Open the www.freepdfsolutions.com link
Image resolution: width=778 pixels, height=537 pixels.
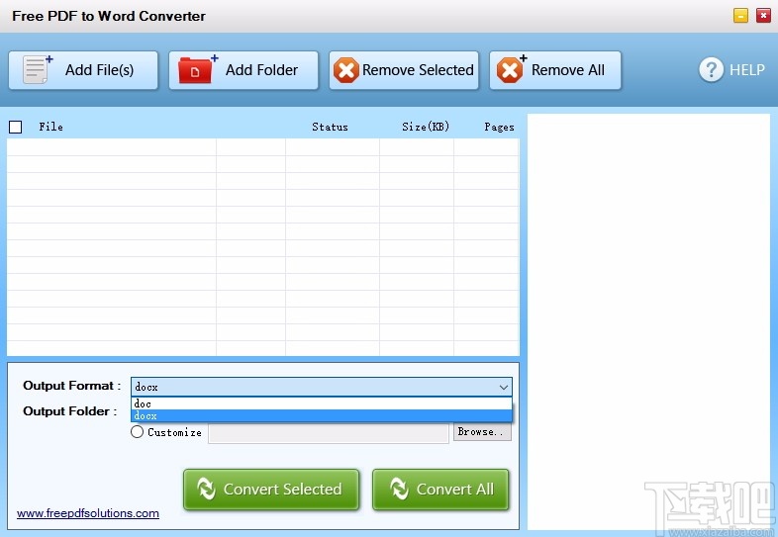coord(88,513)
